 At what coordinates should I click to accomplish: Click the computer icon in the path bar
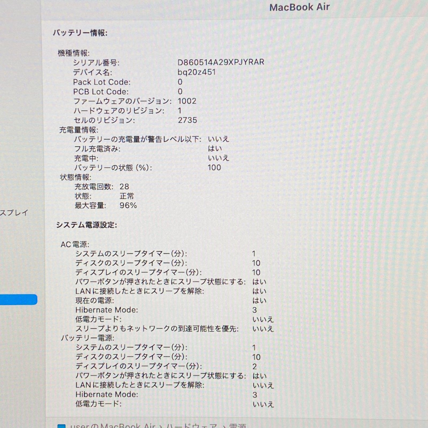point(62,426)
